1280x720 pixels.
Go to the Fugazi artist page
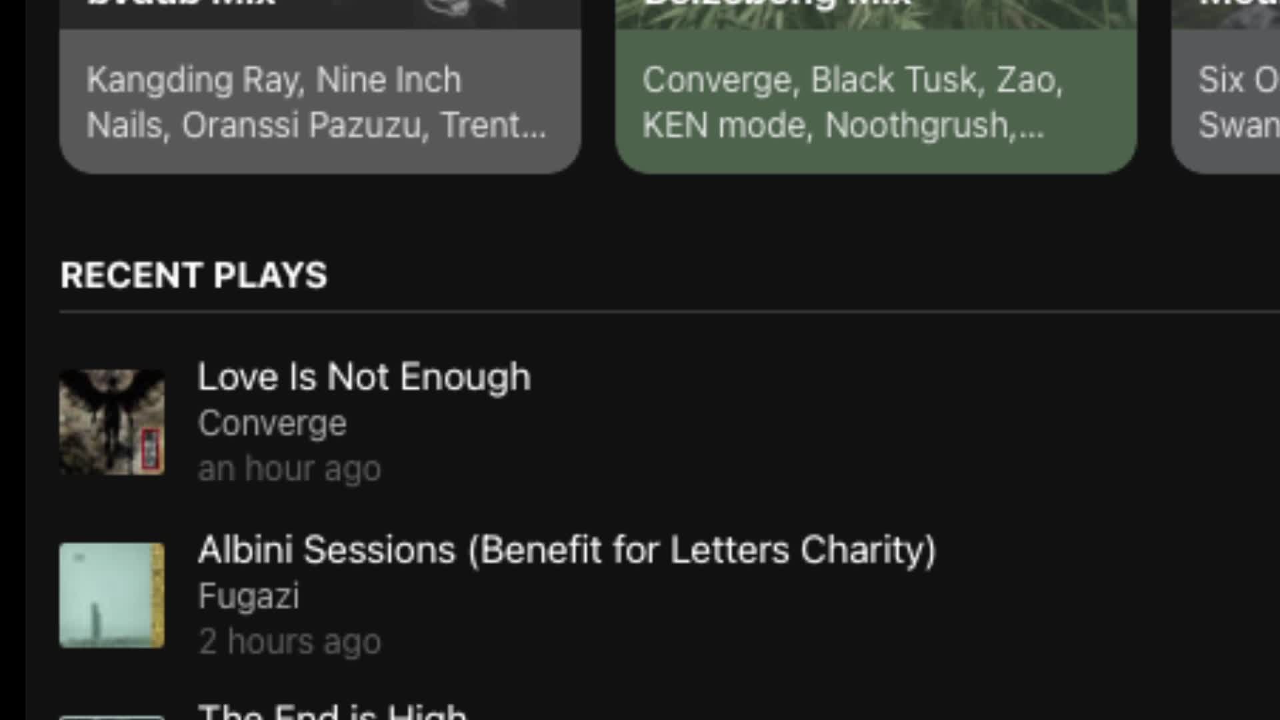click(x=249, y=596)
